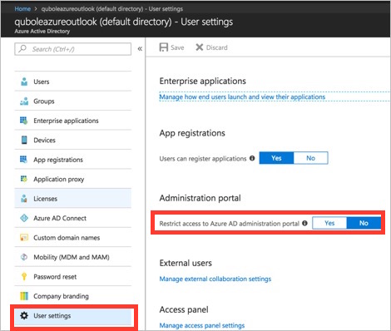Click the Devices phone icon

24,140
